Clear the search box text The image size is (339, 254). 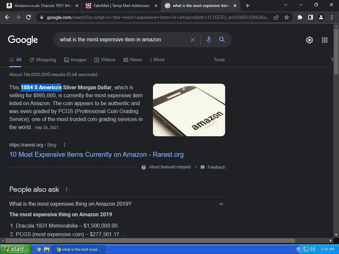point(192,40)
